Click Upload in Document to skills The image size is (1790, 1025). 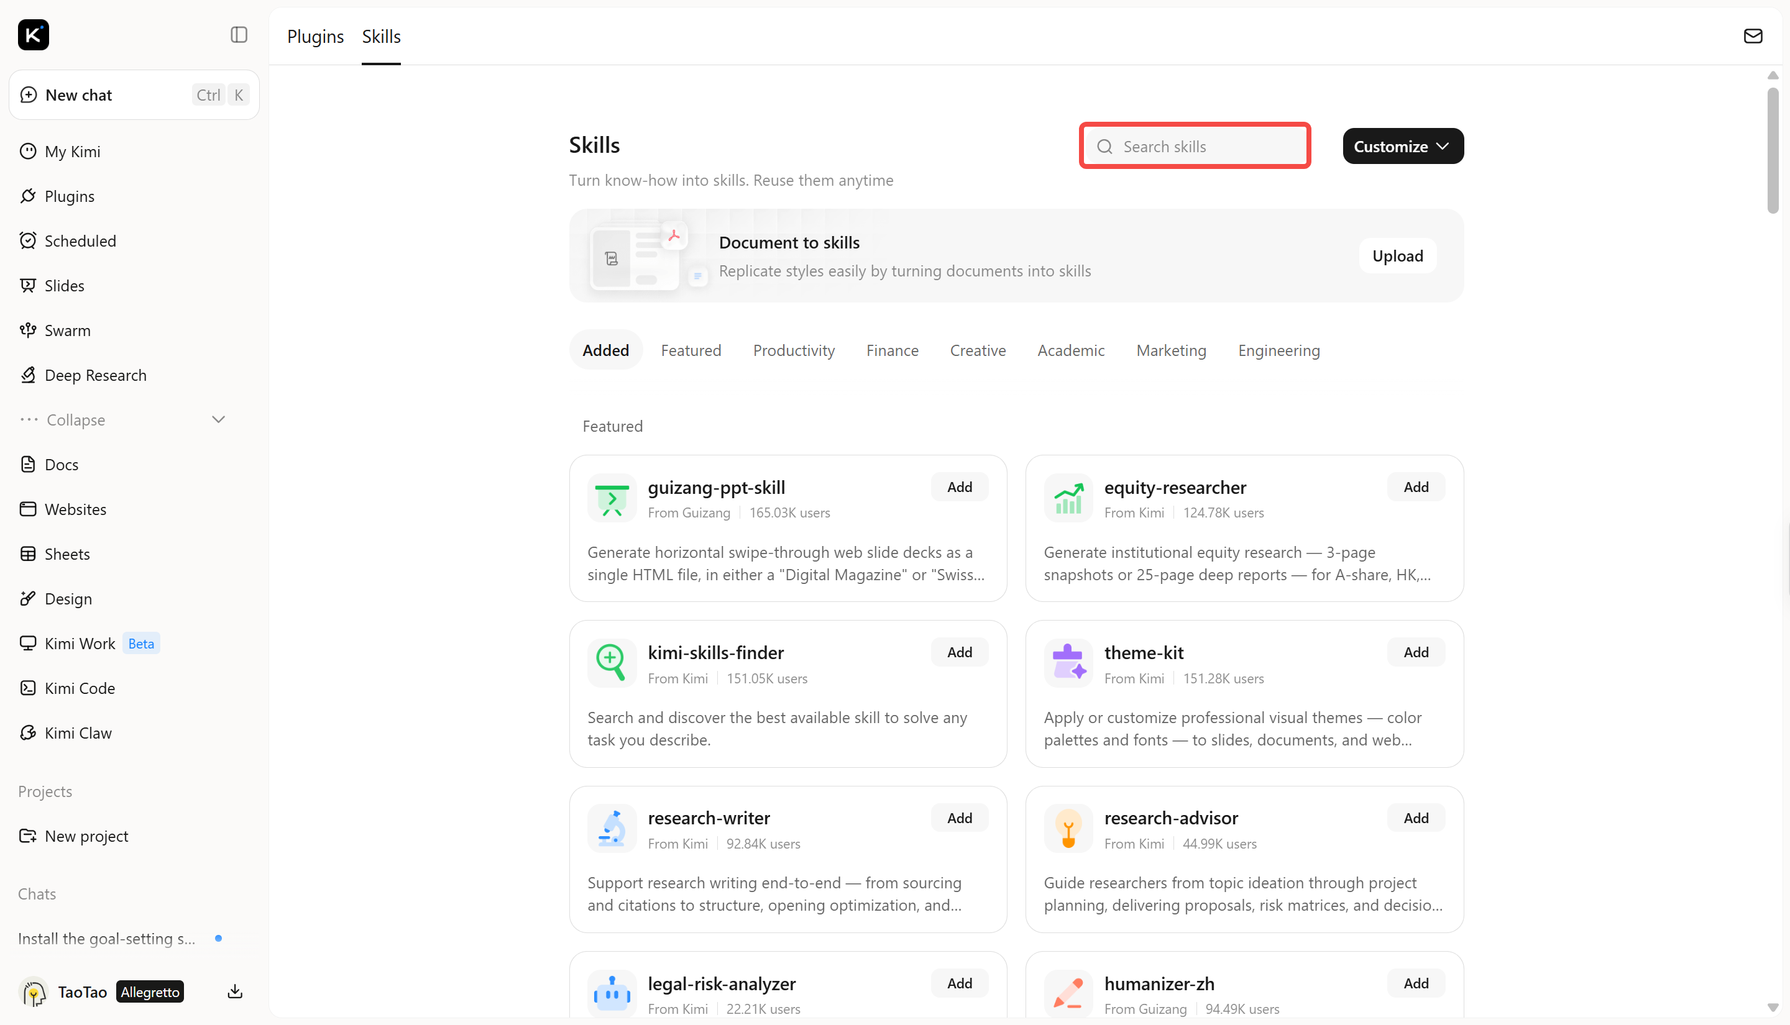1397,255
